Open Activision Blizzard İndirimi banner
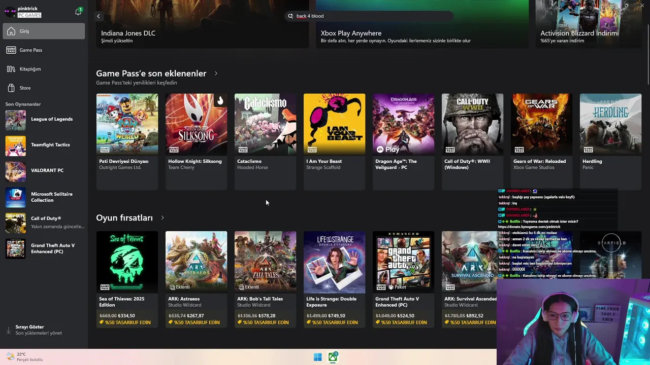 click(x=589, y=24)
